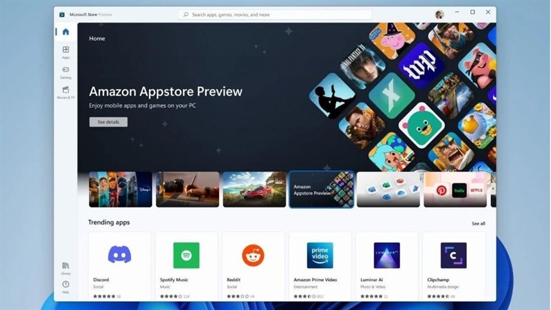Click the Microsoft Store logo icon
The height and width of the screenshot is (310, 551).
click(x=62, y=14)
